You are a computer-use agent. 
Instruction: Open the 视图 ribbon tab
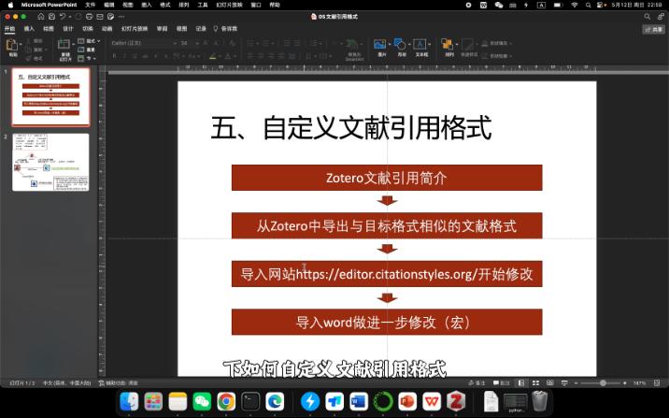pyautogui.click(x=182, y=29)
